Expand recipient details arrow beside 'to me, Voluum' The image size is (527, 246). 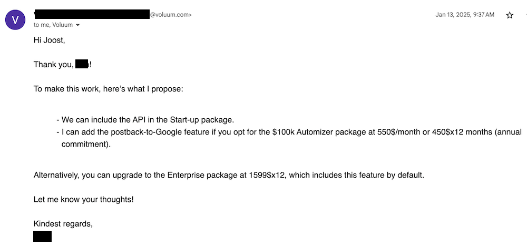point(78,25)
